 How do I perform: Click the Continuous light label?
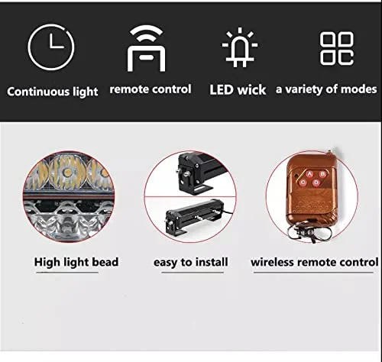pyautogui.click(x=53, y=92)
